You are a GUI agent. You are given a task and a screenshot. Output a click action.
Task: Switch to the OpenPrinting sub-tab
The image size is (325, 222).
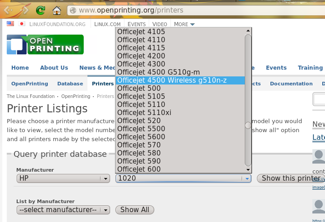30,84
